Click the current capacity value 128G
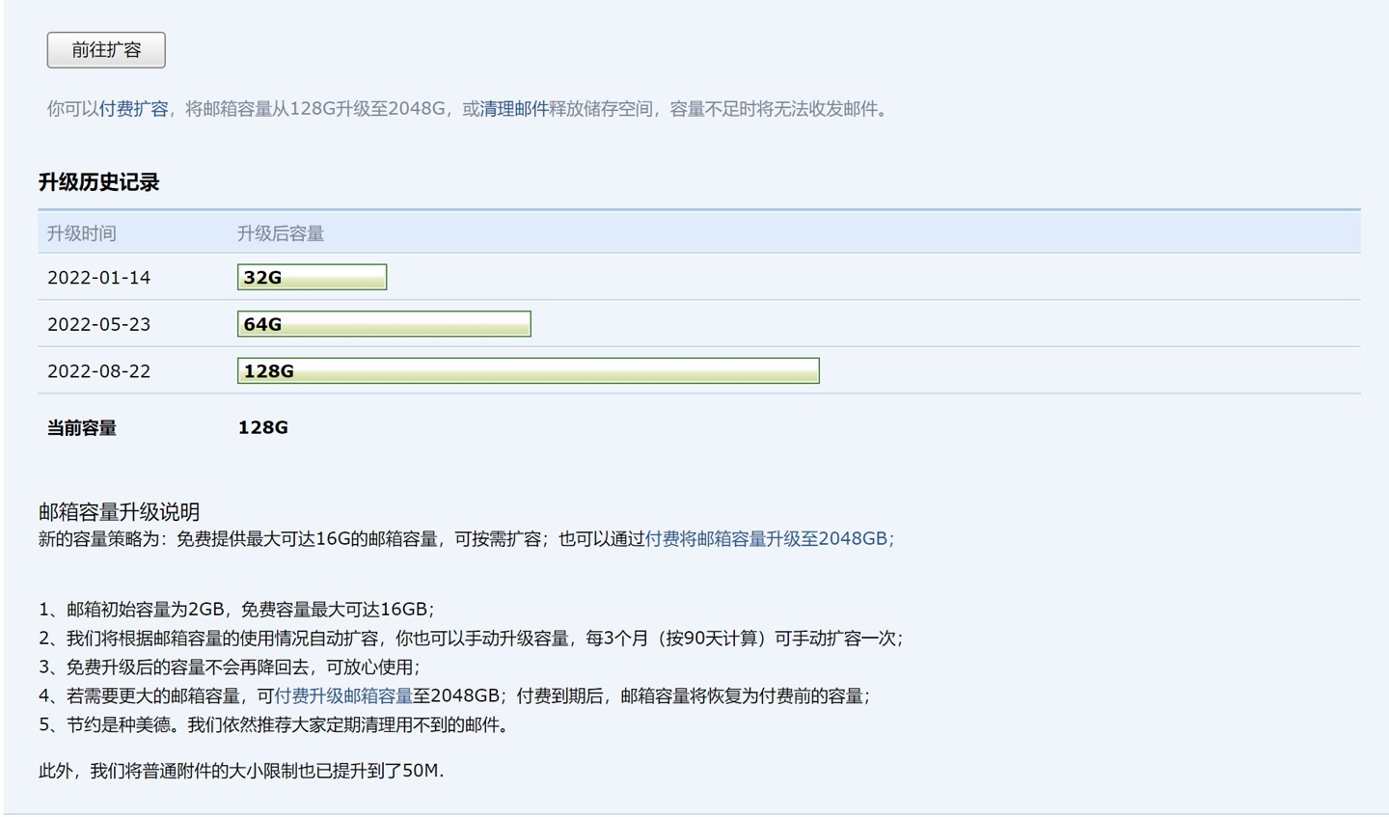The width and height of the screenshot is (1389, 817). 263,427
